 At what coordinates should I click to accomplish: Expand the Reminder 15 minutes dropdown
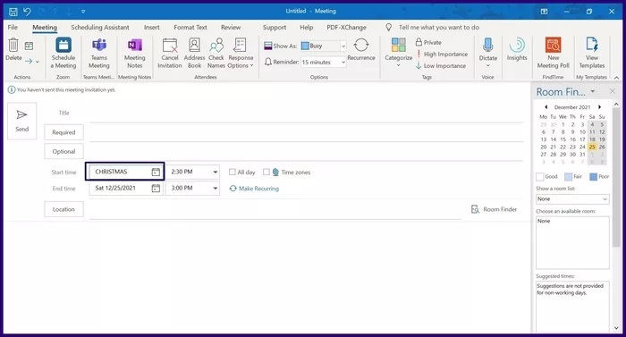[x=343, y=63]
